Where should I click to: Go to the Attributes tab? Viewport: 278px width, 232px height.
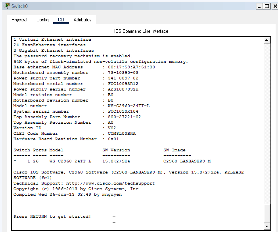82,20
